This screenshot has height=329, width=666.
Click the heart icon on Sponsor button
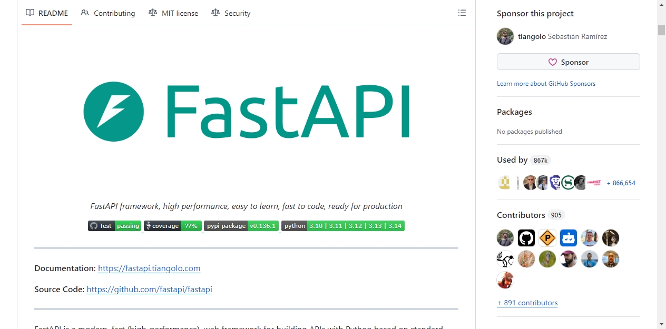[x=552, y=62]
